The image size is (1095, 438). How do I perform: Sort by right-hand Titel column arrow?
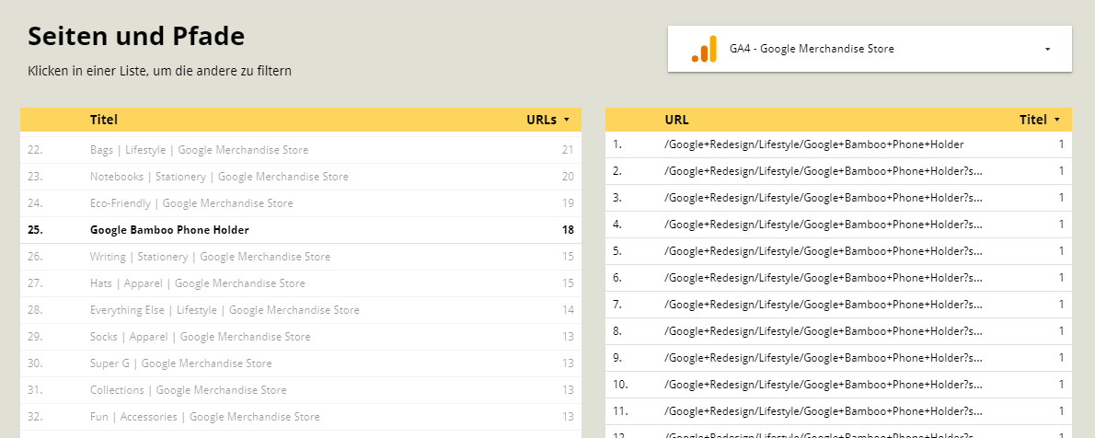point(1056,120)
